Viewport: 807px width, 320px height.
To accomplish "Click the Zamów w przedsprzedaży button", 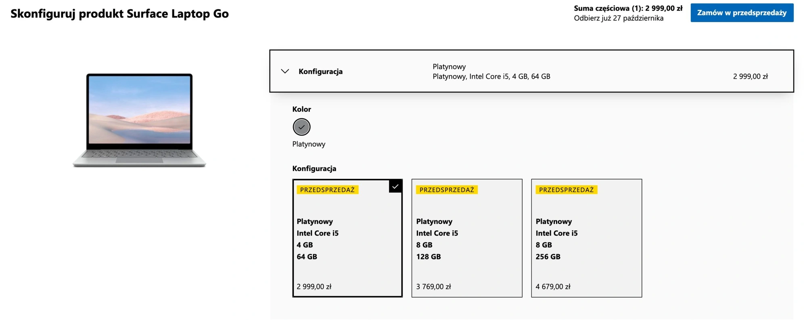I will point(742,13).
